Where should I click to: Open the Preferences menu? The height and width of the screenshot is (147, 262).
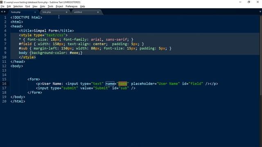(x=72, y=7)
